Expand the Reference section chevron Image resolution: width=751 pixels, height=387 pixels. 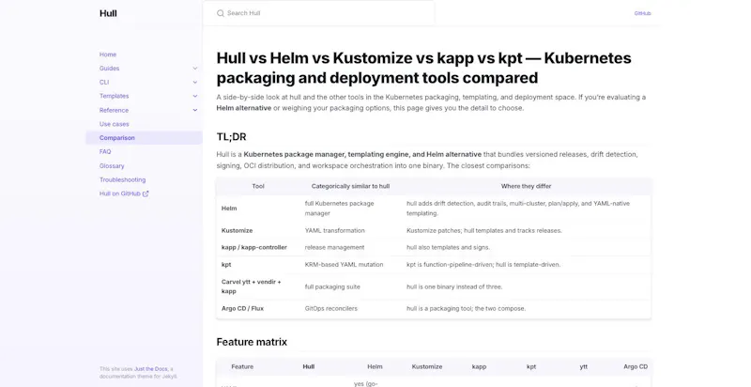click(195, 110)
